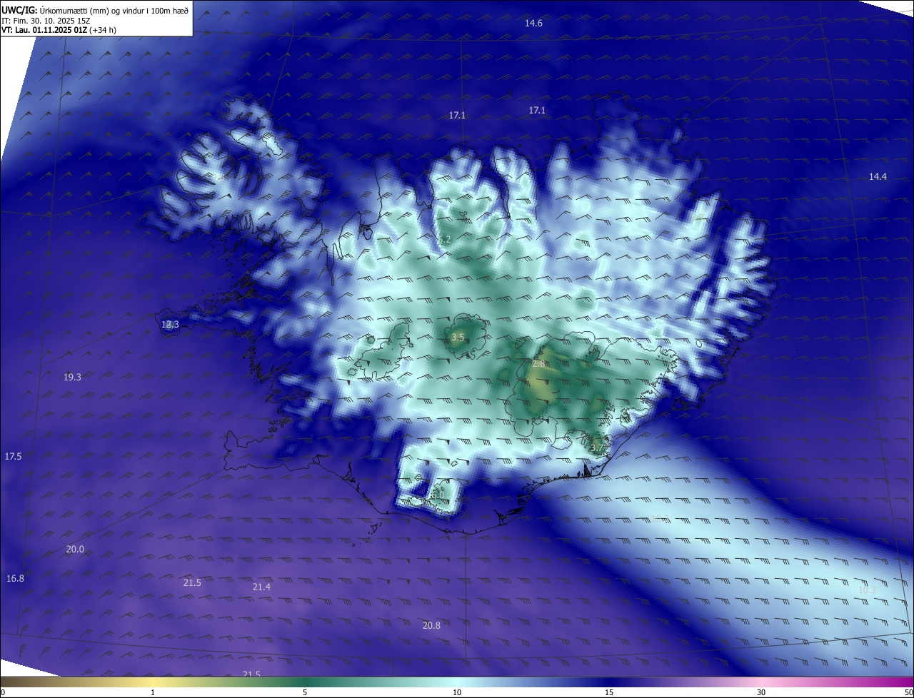Screen dimensions: 914x698
Task: Click the 50 tick label on the color scale
Action: 909,692
